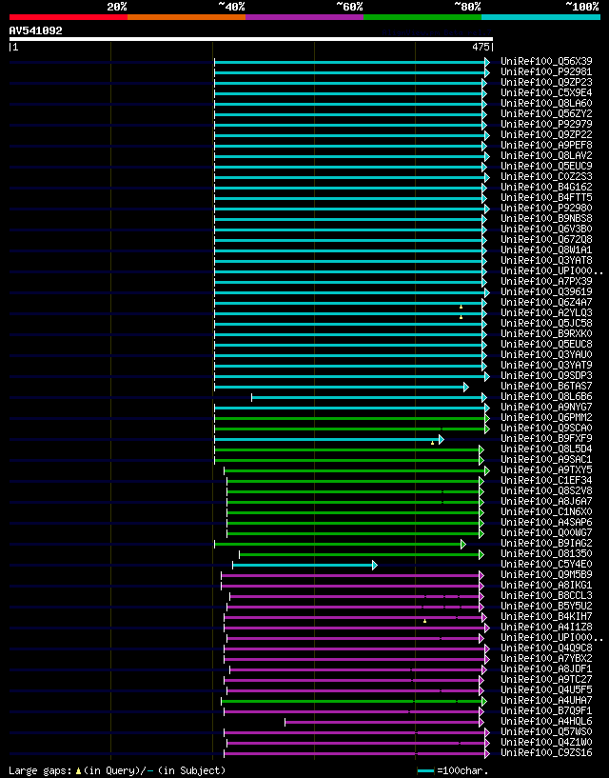Image resolution: width=609 pixels, height=778 pixels.
Task: Click the cyan alignment bar of UniRef100_B9FXF9
Action: click(329, 439)
